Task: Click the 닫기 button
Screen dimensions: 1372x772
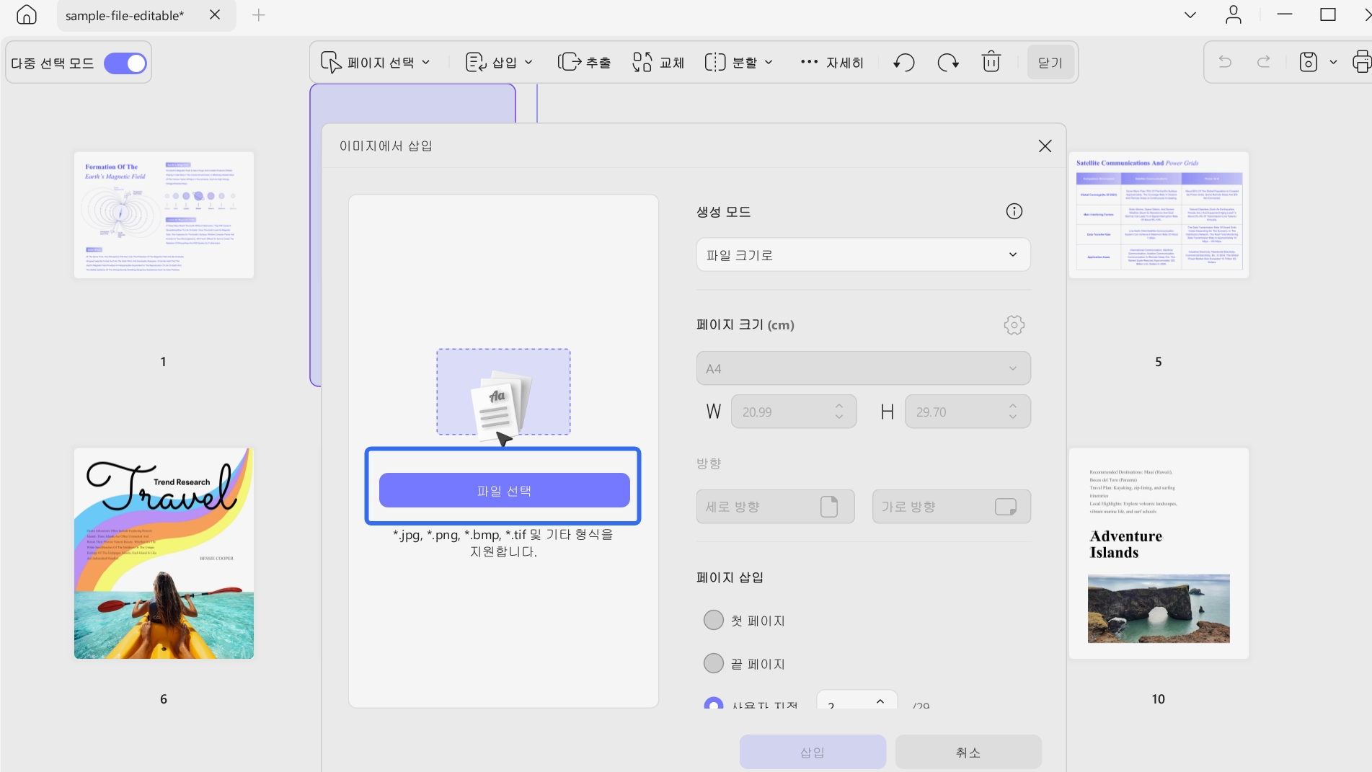Action: coord(1050,63)
